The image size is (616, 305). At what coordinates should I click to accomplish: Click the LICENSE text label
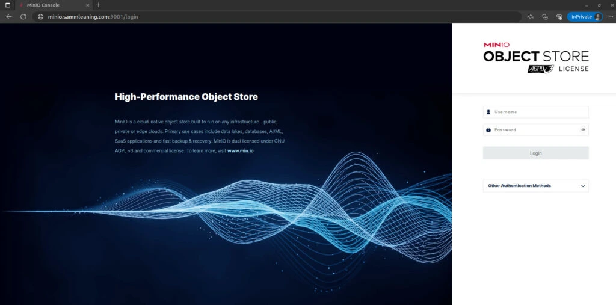(573, 69)
